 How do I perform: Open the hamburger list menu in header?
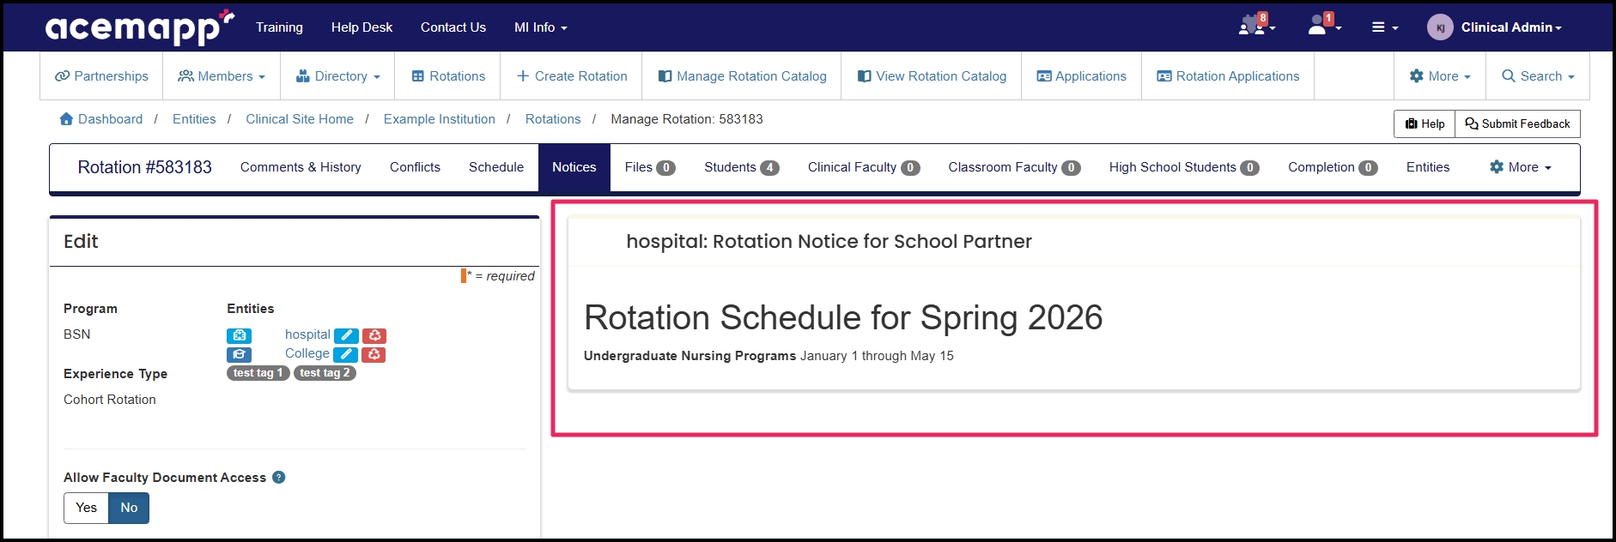pyautogui.click(x=1384, y=27)
